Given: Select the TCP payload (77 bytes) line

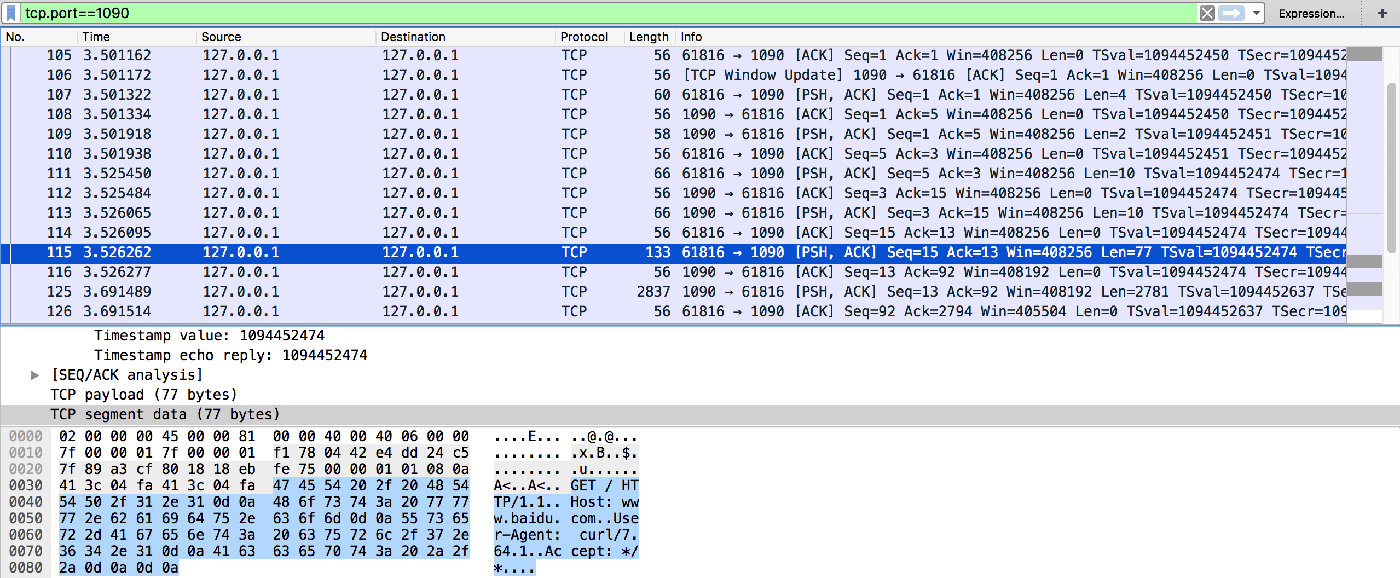Looking at the screenshot, I should pos(144,395).
